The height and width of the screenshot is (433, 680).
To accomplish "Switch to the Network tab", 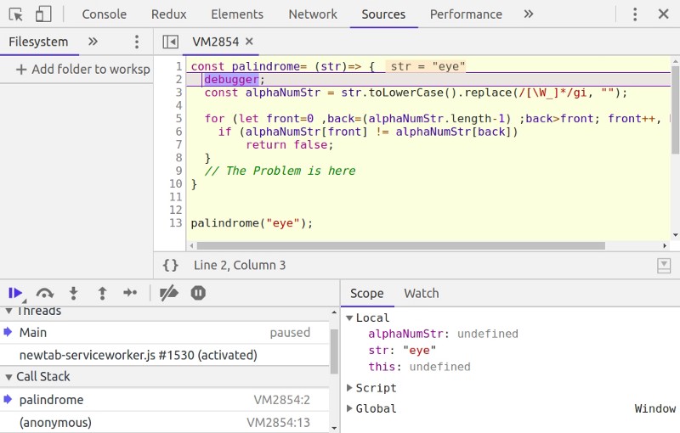I will tap(313, 14).
